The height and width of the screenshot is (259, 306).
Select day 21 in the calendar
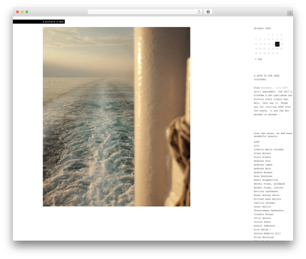(x=264, y=49)
